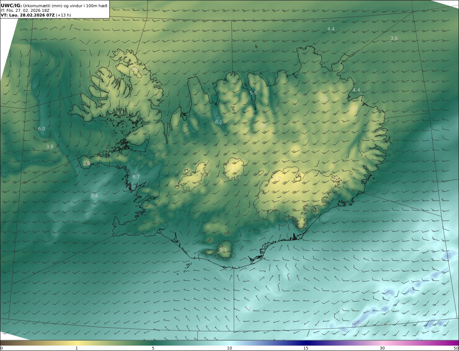The height and width of the screenshot is (351, 459).
Task: Click the 1.0 value label on the large glacier
Action: 277,178
